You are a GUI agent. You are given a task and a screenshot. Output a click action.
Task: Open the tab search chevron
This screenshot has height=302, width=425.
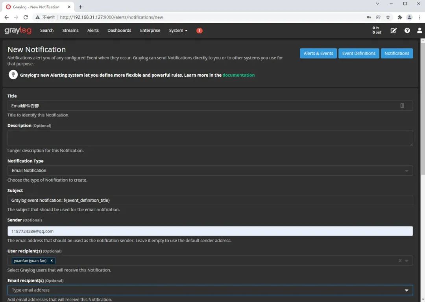(x=377, y=4)
